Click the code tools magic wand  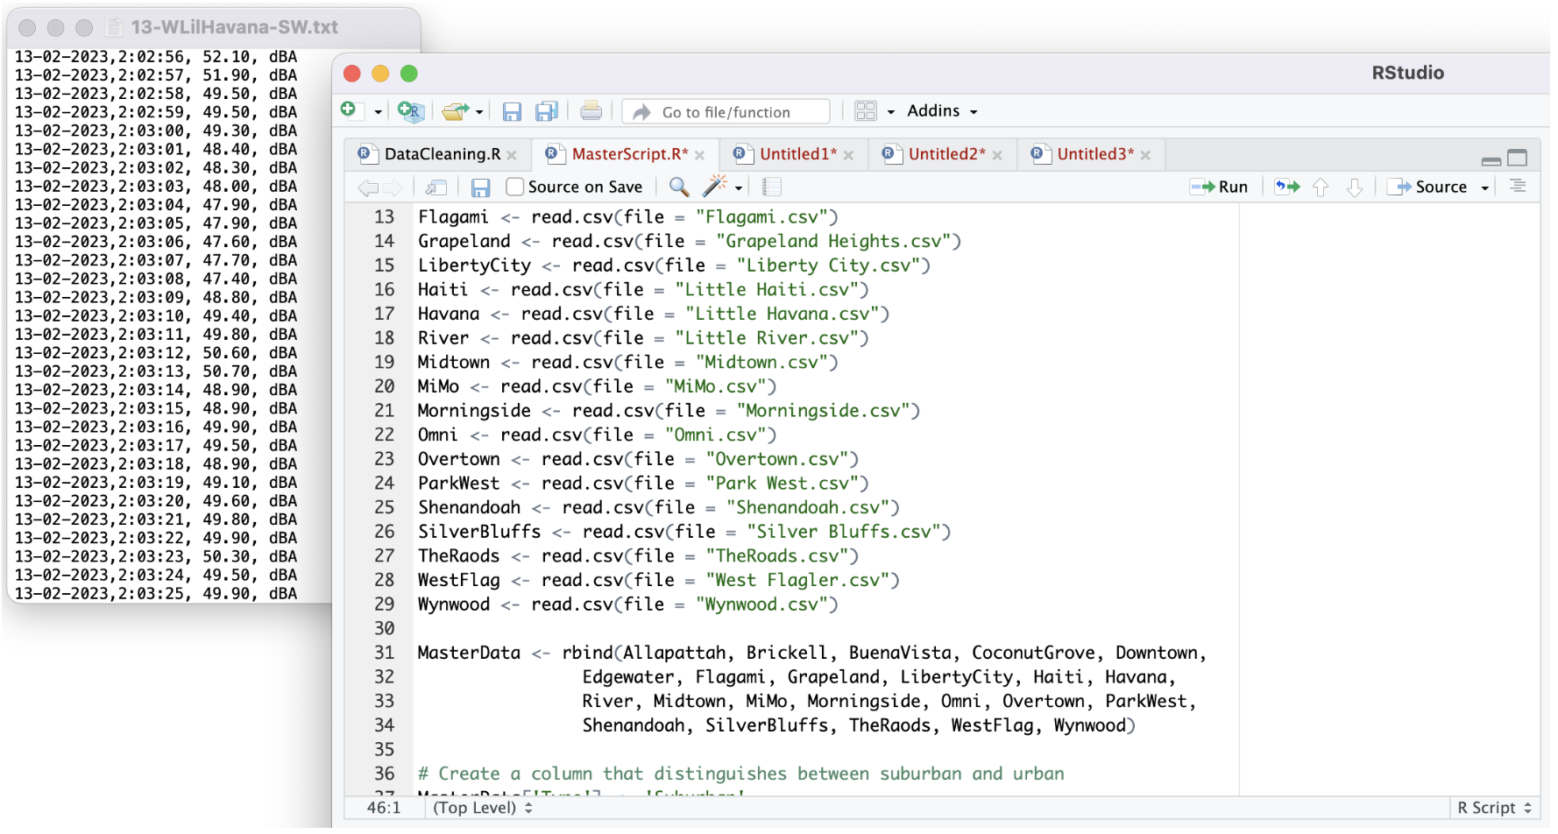pyautogui.click(x=715, y=187)
